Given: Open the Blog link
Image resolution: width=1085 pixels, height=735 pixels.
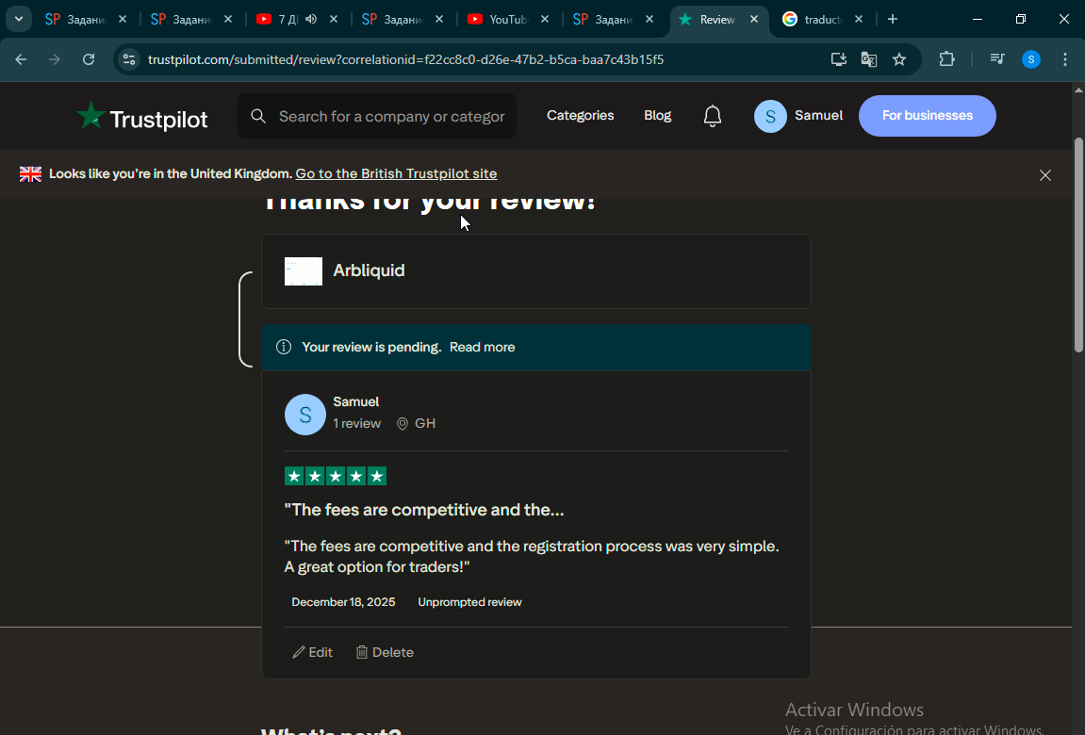Looking at the screenshot, I should pos(657,116).
